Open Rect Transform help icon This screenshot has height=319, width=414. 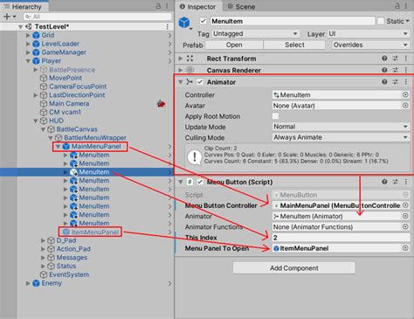384,59
